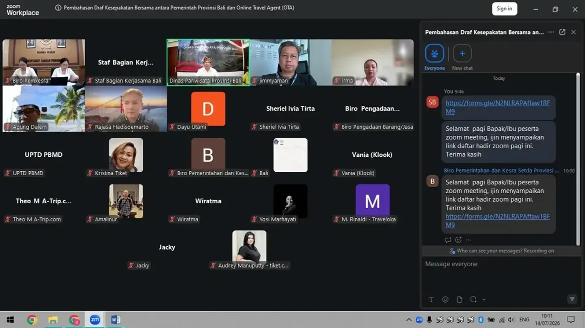Image resolution: width=585 pixels, height=328 pixels.
Task: Click Amalinur's profile photo
Action: coord(126,201)
